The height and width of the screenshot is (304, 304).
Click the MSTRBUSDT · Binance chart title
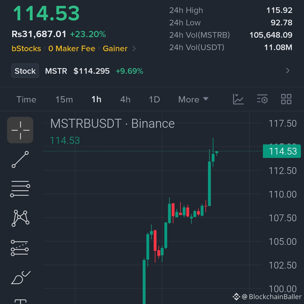[112, 124]
